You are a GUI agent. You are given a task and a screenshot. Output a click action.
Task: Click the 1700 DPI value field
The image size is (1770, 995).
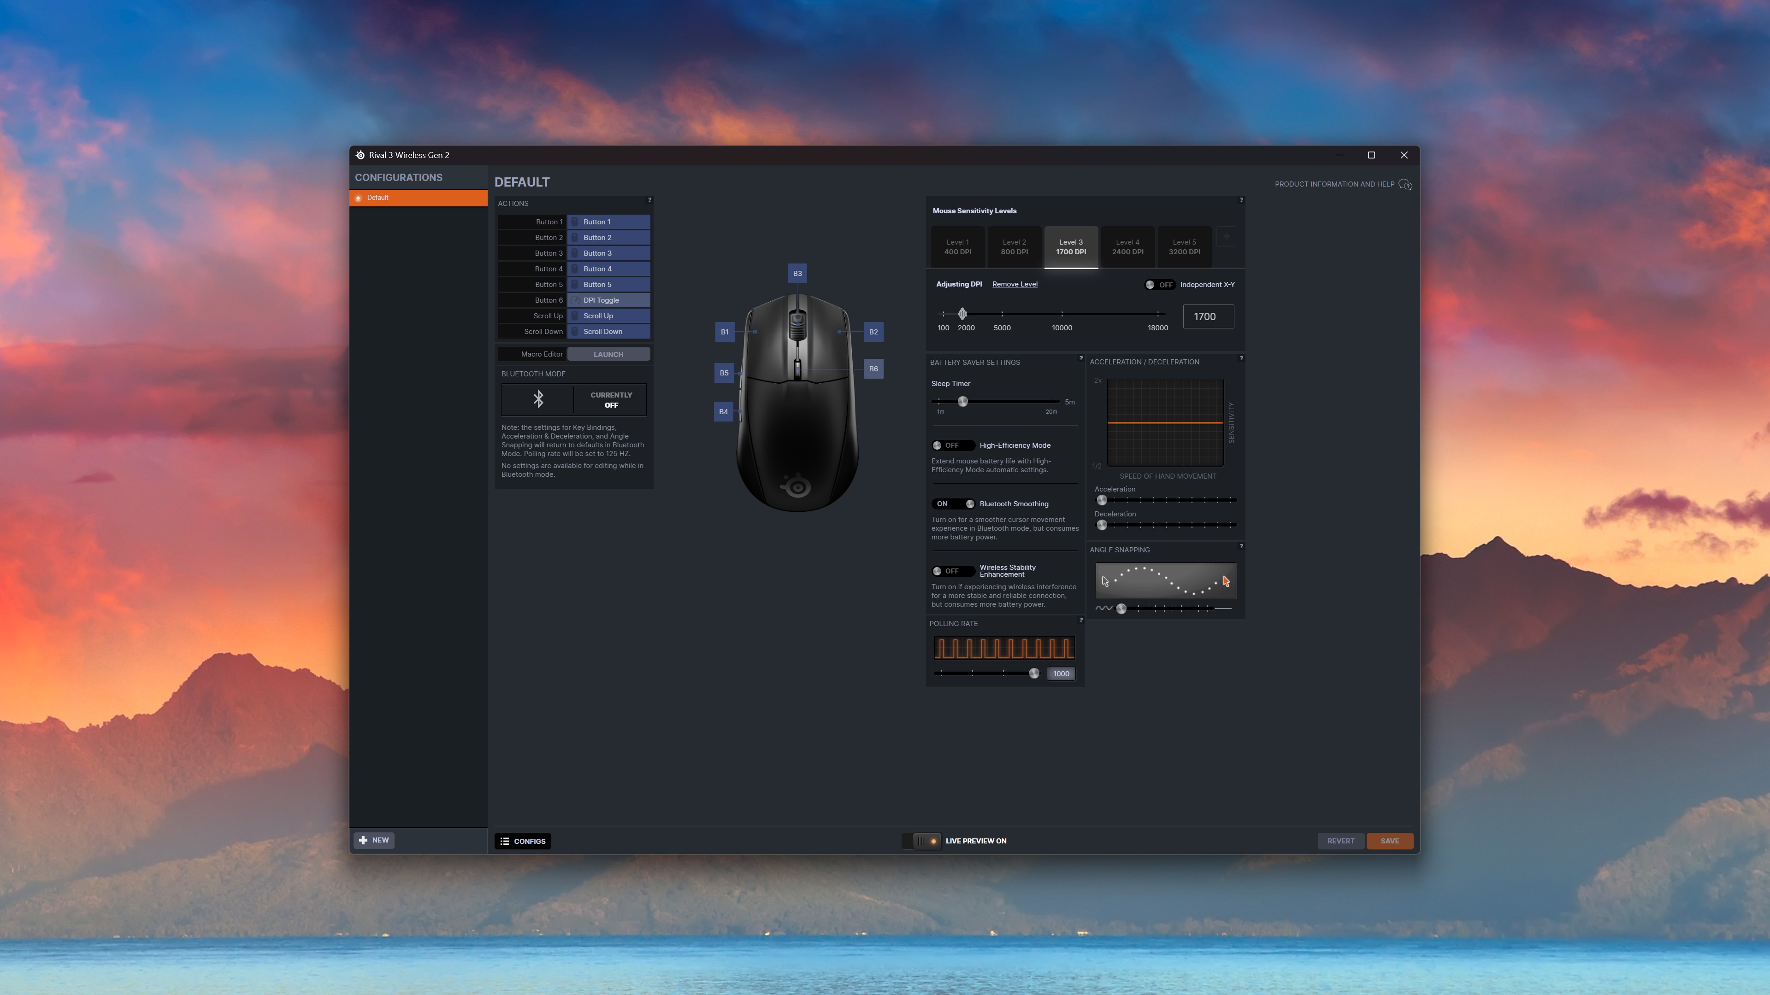click(1208, 316)
